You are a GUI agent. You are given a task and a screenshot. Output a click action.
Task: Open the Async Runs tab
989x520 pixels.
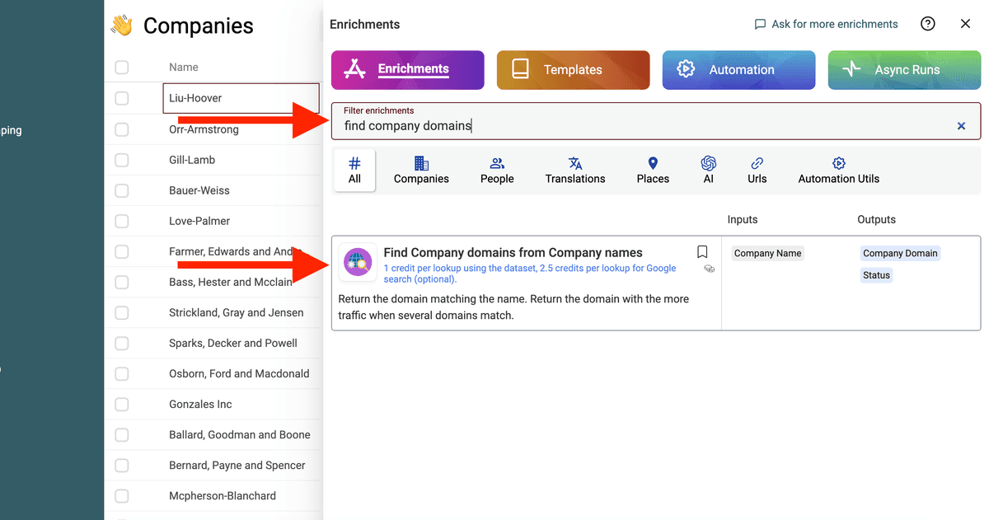coord(904,70)
